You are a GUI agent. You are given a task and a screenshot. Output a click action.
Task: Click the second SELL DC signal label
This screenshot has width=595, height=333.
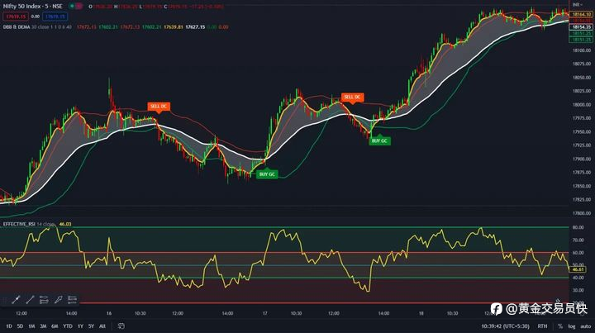point(352,98)
